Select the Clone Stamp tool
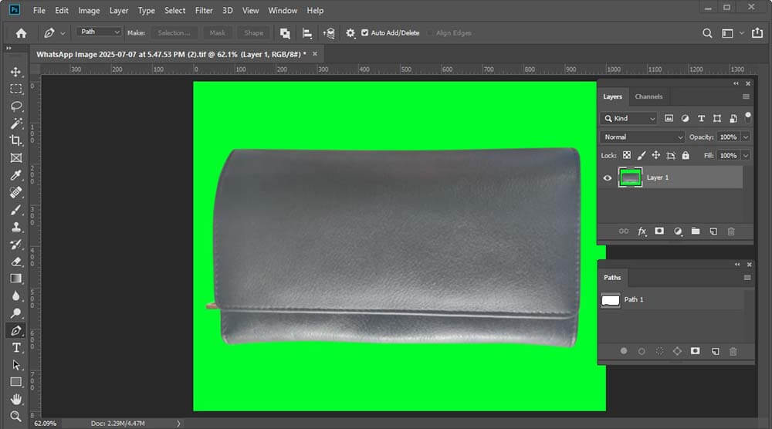 point(15,228)
